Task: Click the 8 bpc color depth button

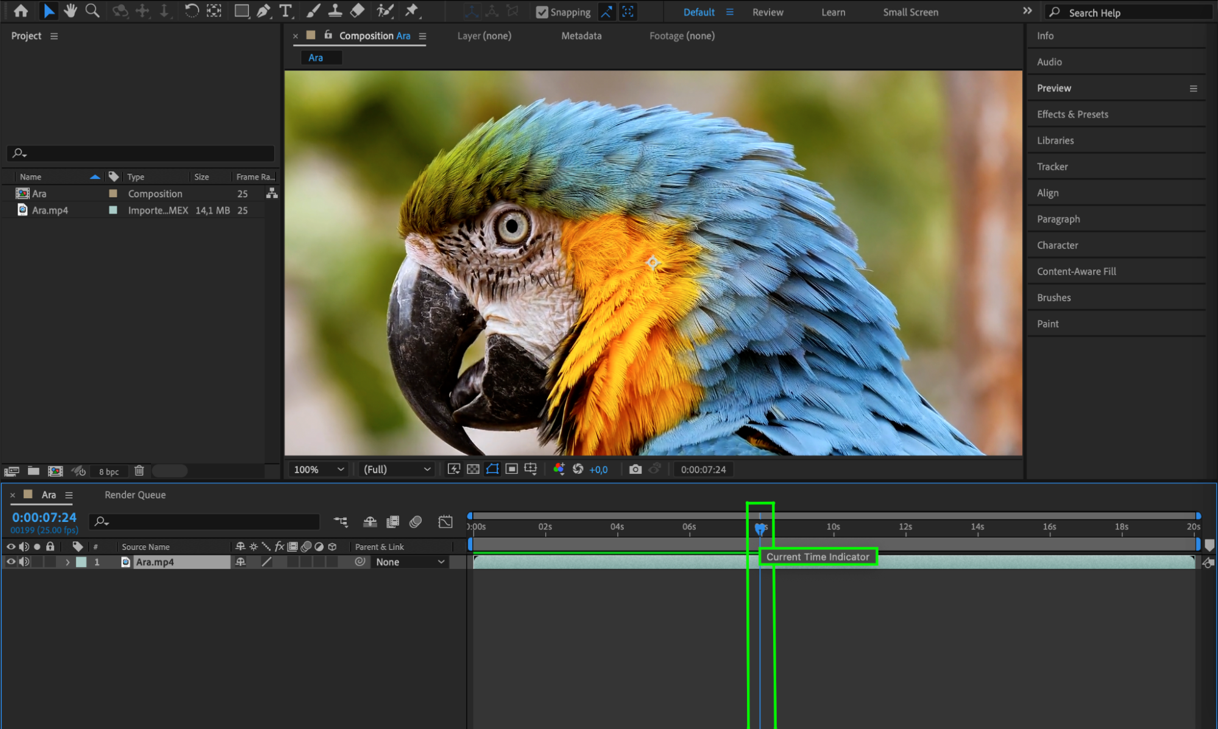Action: tap(108, 471)
